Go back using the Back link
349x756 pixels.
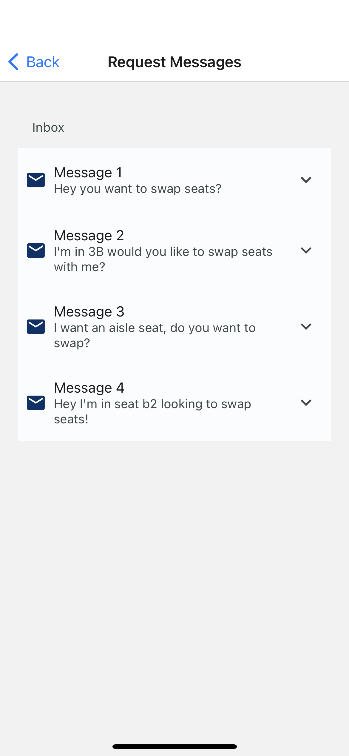coord(43,62)
